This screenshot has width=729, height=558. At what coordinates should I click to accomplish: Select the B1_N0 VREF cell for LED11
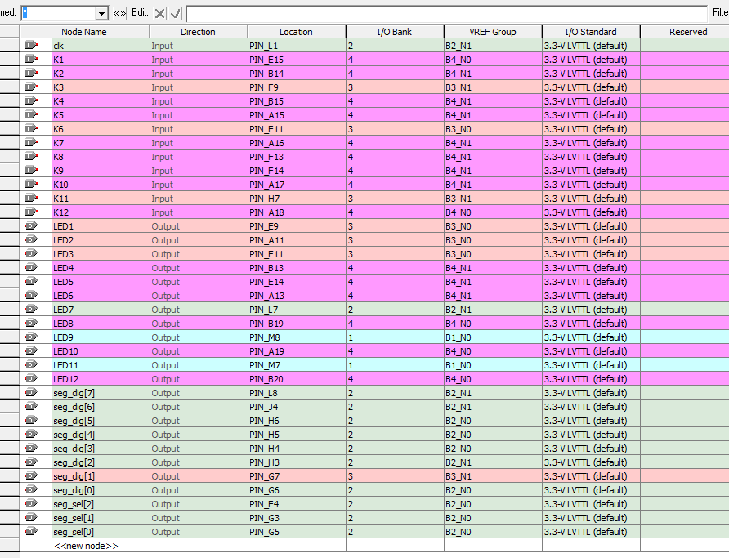point(493,364)
